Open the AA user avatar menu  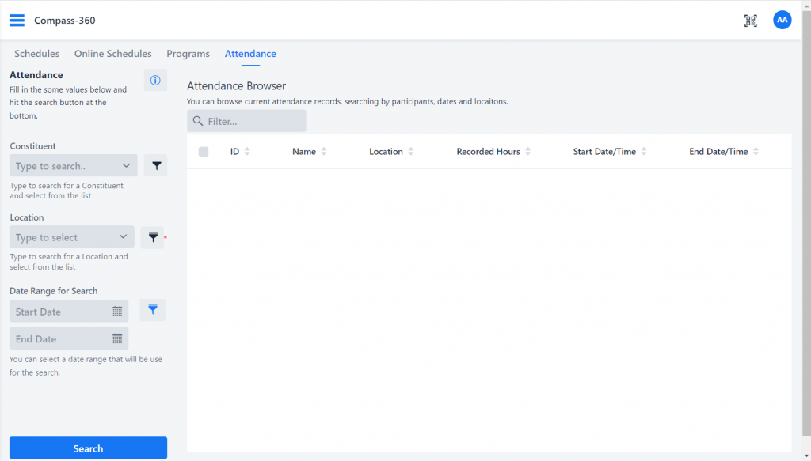[782, 20]
